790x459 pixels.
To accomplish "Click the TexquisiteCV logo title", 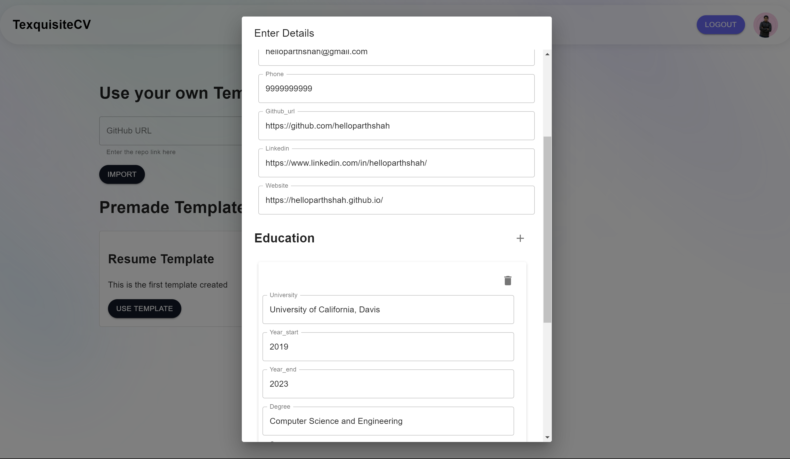I will pos(52,25).
